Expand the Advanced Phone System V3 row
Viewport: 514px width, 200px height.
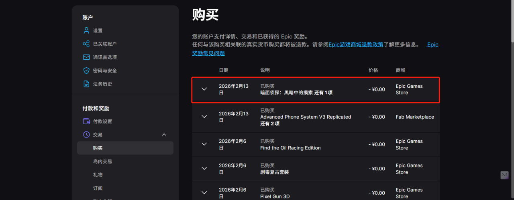pyautogui.click(x=204, y=117)
